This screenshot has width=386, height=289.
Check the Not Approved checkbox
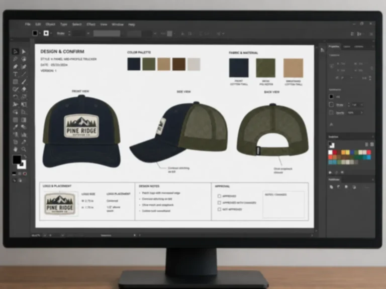point(219,209)
